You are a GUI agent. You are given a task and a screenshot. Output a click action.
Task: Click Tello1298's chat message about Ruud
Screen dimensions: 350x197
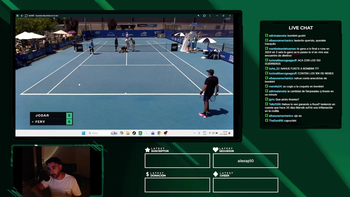point(300,108)
